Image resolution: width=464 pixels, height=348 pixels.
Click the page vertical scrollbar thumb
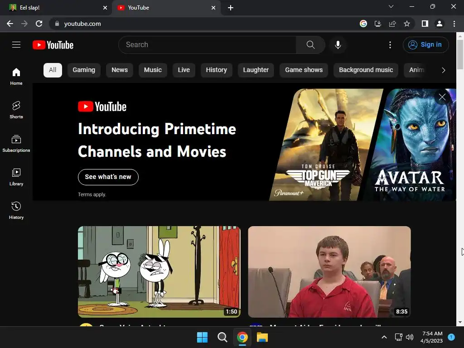coord(460,55)
